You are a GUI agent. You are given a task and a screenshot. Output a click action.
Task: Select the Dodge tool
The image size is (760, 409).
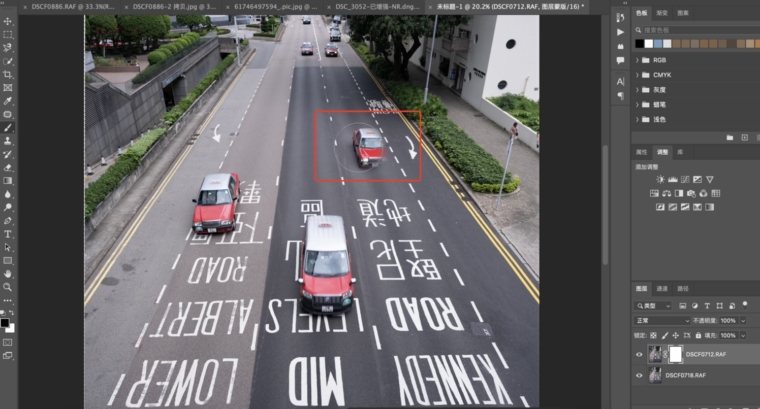[8, 208]
